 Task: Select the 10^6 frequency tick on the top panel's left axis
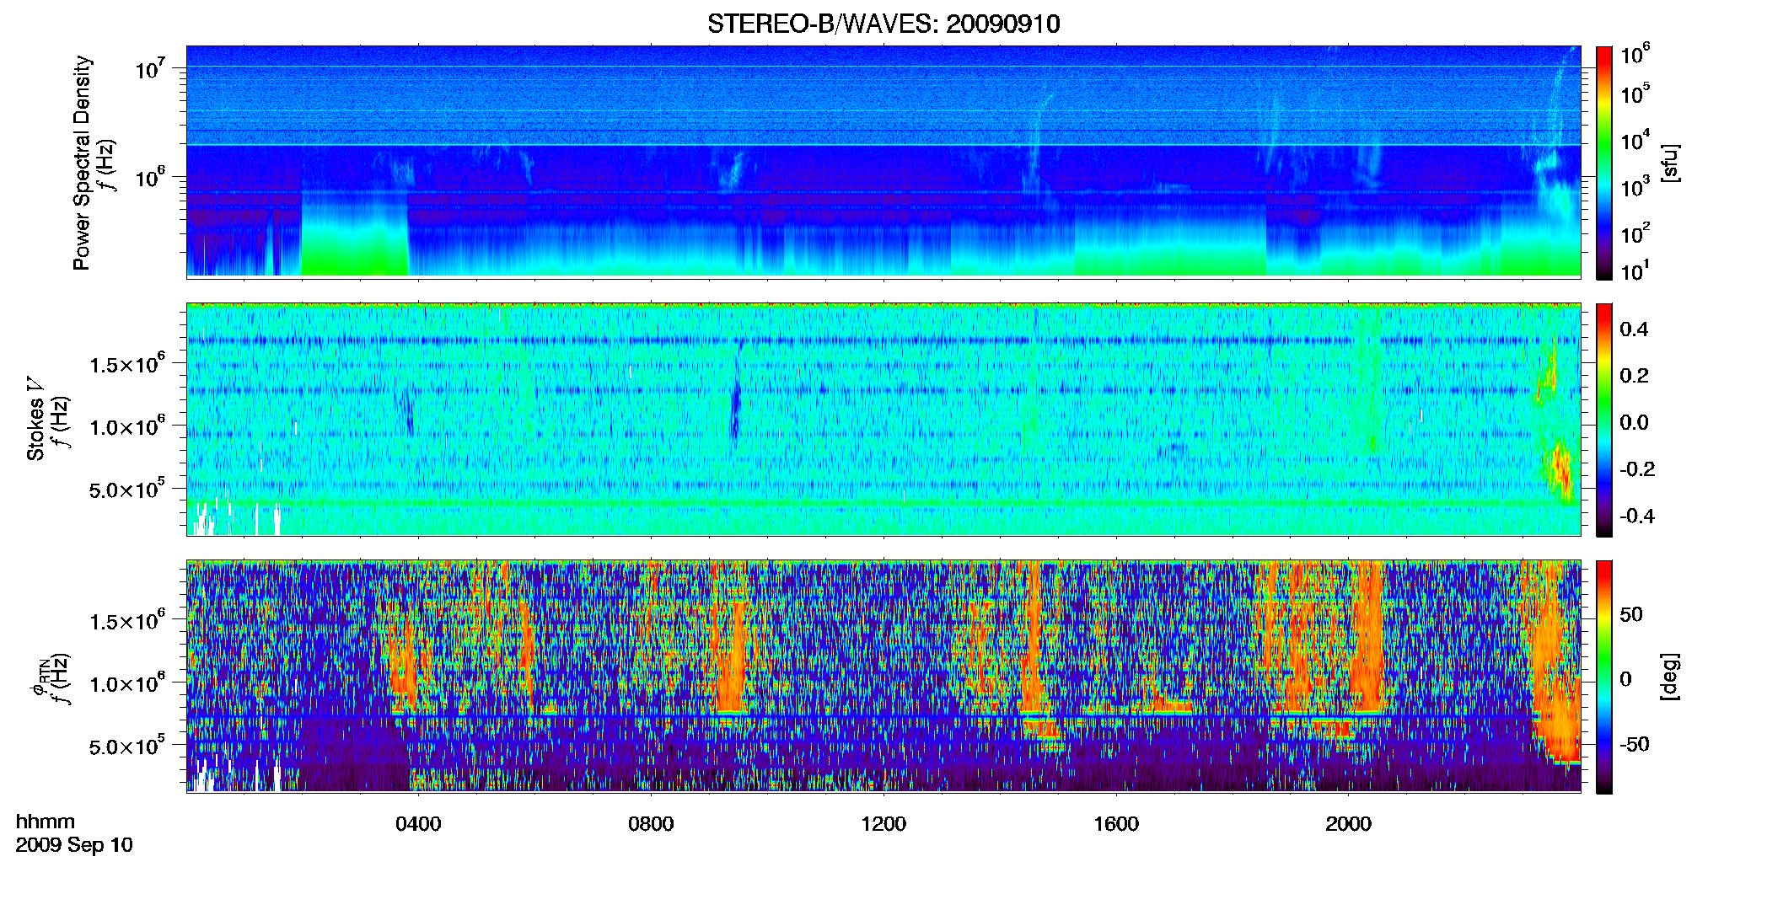pyautogui.click(x=152, y=178)
